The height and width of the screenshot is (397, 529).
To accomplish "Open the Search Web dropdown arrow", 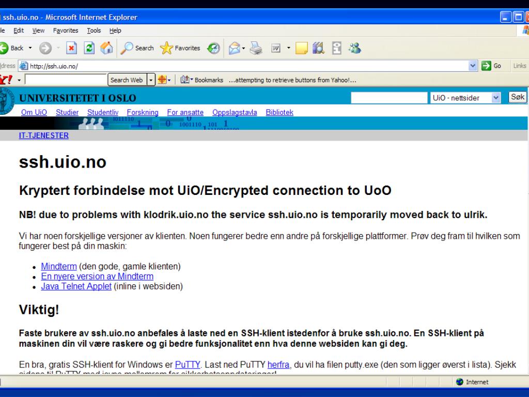I will [x=151, y=80].
